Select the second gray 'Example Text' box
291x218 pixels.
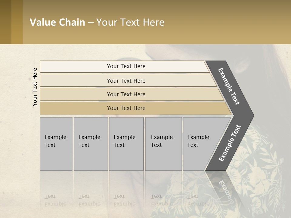pyautogui.click(x=90, y=144)
